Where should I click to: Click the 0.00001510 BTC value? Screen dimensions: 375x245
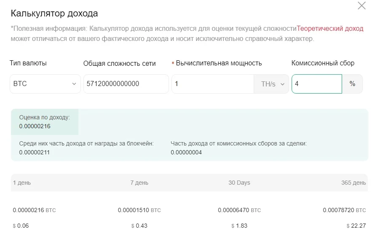(139, 210)
